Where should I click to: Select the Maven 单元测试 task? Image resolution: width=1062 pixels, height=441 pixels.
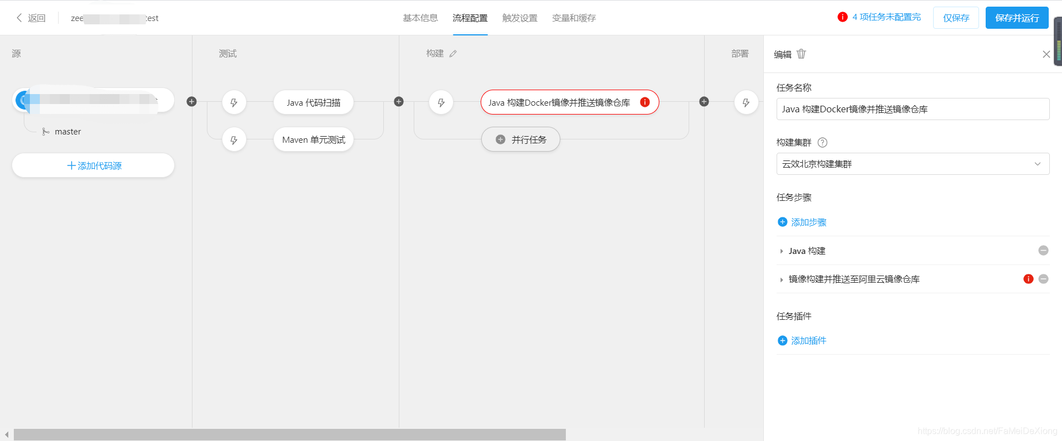[314, 139]
